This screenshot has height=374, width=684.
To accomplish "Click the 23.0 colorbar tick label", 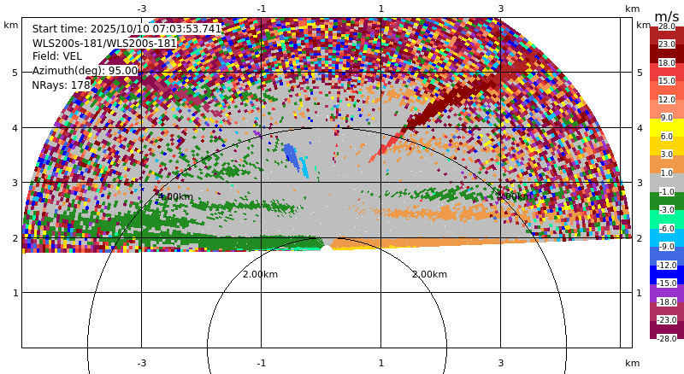I will [x=667, y=44].
